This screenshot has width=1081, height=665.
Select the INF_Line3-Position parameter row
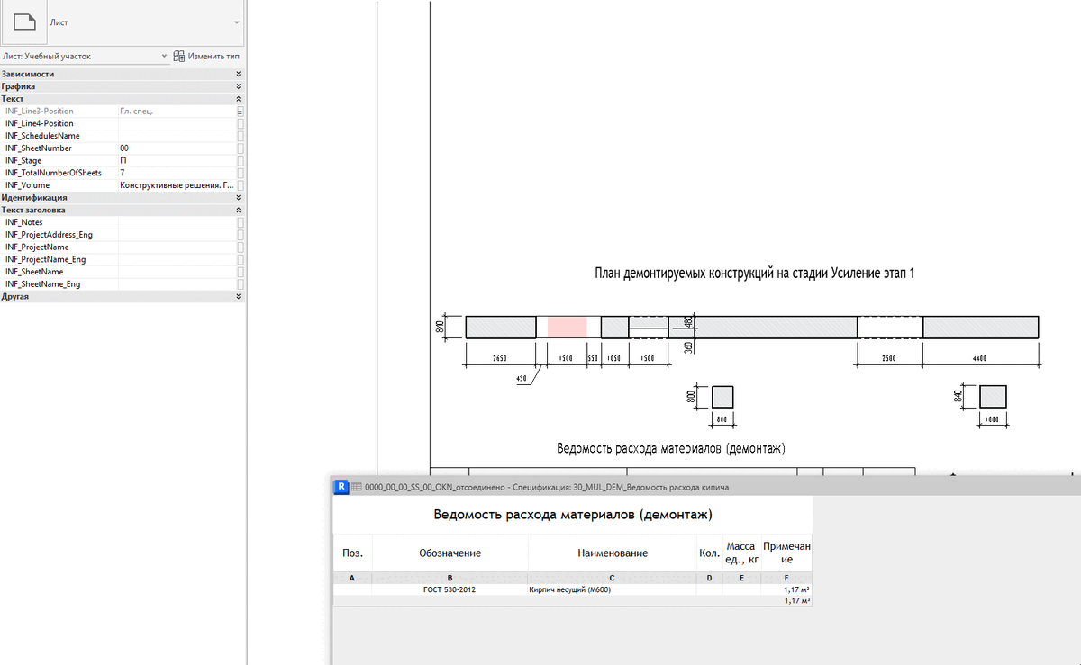[123, 111]
